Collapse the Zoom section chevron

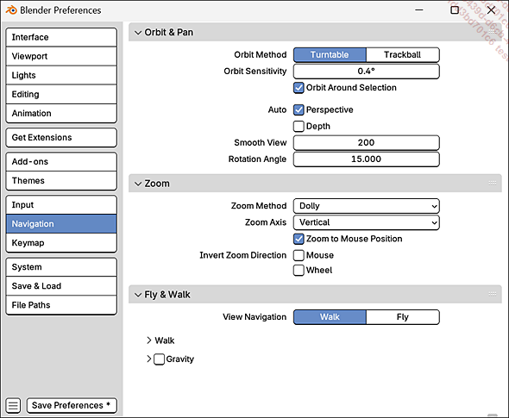click(138, 184)
